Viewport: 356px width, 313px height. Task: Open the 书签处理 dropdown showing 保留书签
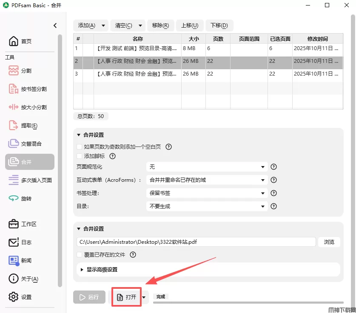(x=207, y=193)
